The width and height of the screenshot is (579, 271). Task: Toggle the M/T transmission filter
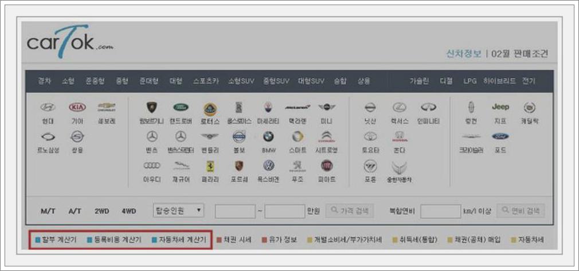click(48, 211)
